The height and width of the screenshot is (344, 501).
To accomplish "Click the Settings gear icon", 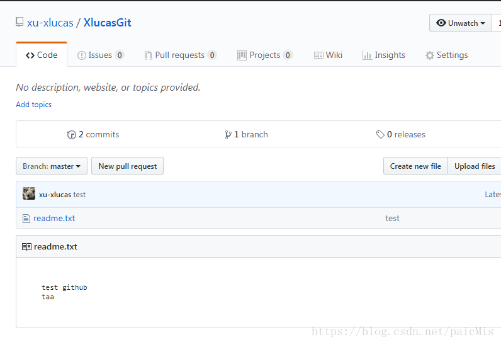I will click(x=430, y=55).
